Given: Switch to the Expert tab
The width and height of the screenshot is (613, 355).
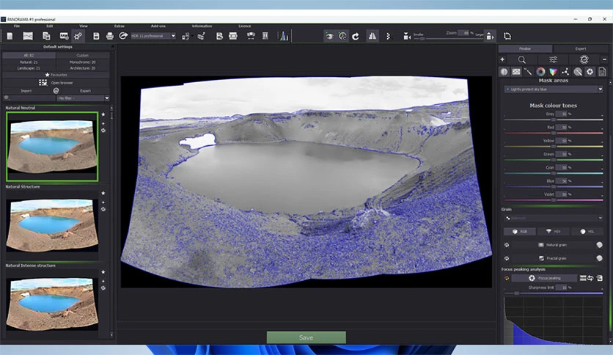Looking at the screenshot, I should (x=581, y=49).
